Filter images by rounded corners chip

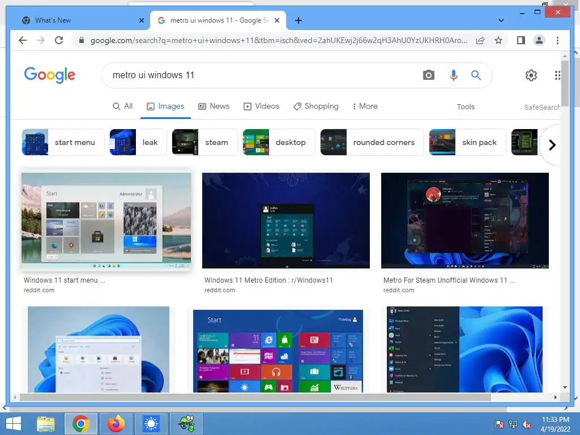pos(372,142)
